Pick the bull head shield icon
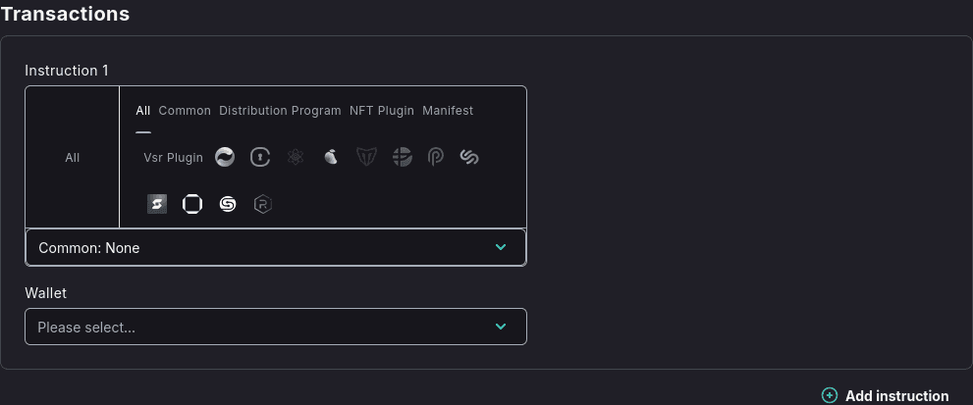Screen dimensions: 973x405 coord(366,157)
